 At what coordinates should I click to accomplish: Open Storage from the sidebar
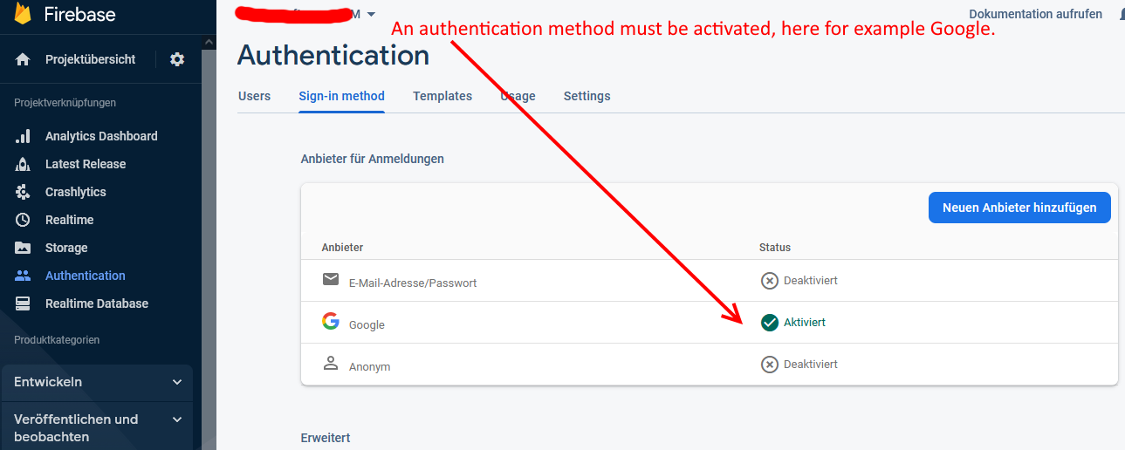tap(65, 248)
